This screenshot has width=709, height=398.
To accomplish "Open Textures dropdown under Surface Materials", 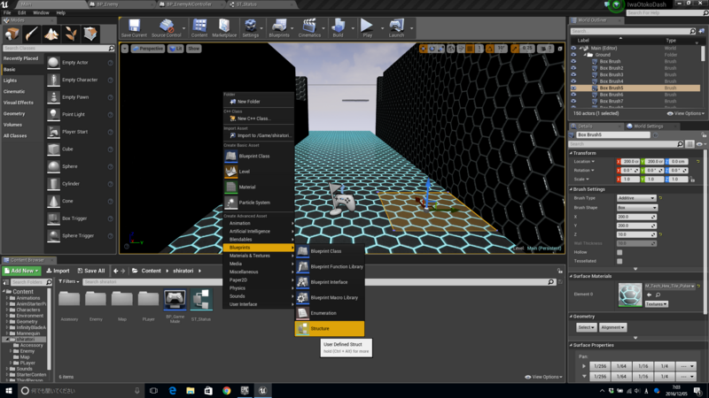I will [656, 304].
